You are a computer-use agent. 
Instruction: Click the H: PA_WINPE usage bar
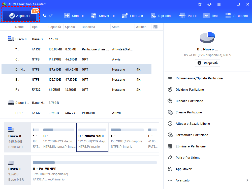pos(94,163)
